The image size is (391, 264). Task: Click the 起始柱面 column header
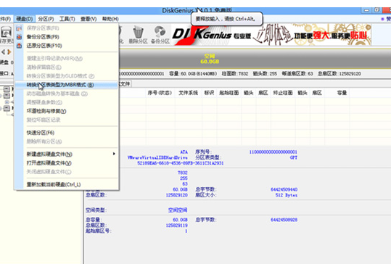[x=229, y=93]
